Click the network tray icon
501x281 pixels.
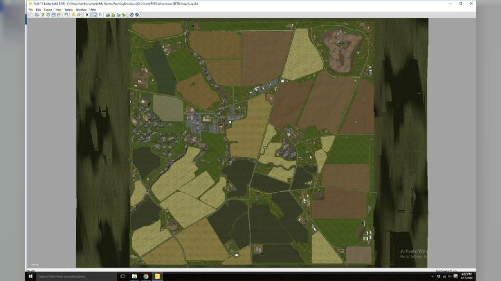445,276
